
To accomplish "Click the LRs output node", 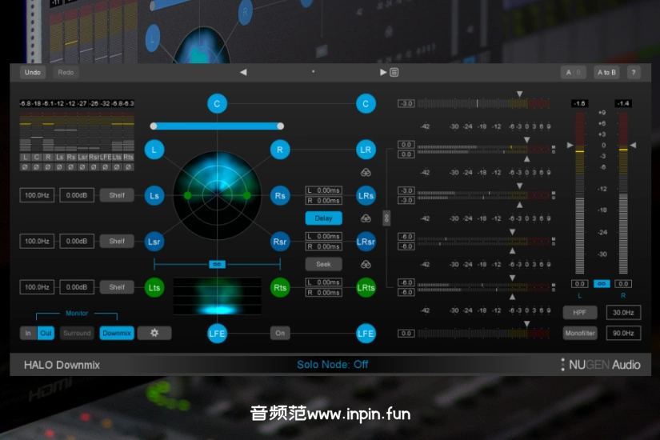I will point(366,195).
